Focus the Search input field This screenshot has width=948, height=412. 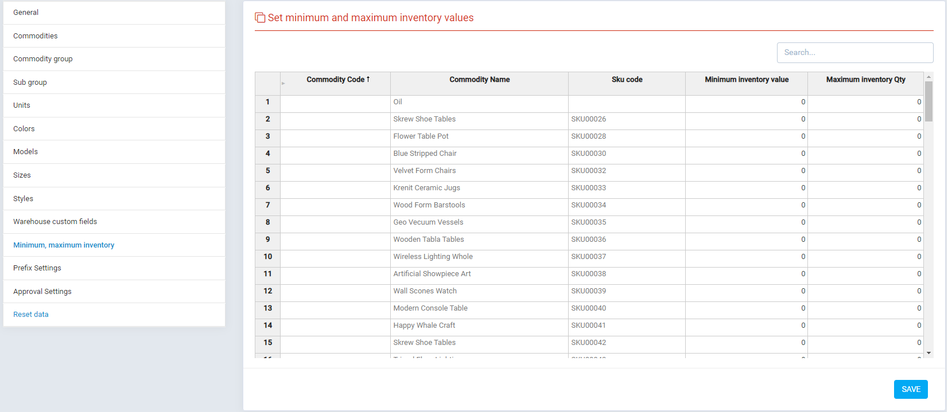pyautogui.click(x=854, y=53)
